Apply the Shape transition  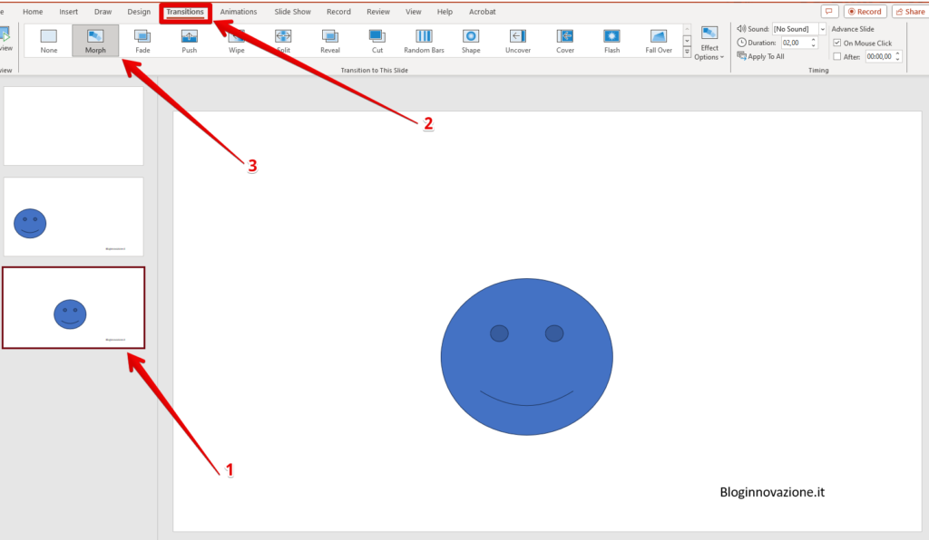pyautogui.click(x=471, y=41)
